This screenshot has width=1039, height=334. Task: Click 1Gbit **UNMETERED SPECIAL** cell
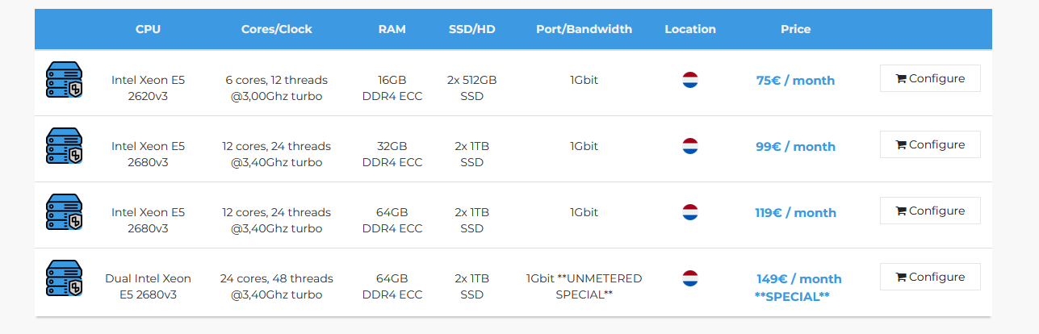584,286
